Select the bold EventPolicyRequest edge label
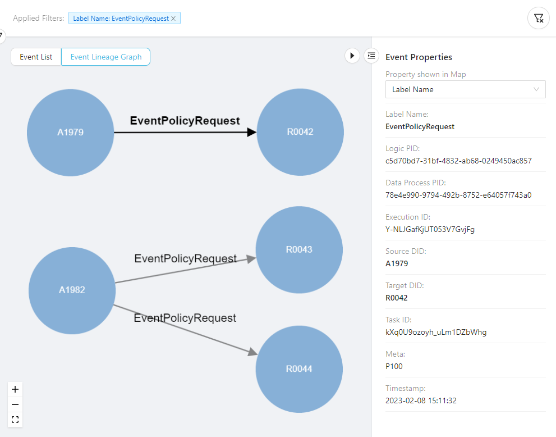 click(185, 121)
